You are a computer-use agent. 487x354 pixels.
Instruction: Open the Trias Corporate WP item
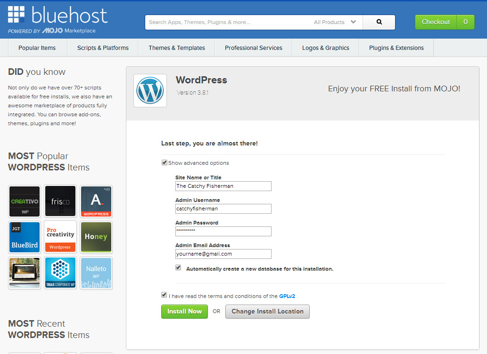[60, 273]
